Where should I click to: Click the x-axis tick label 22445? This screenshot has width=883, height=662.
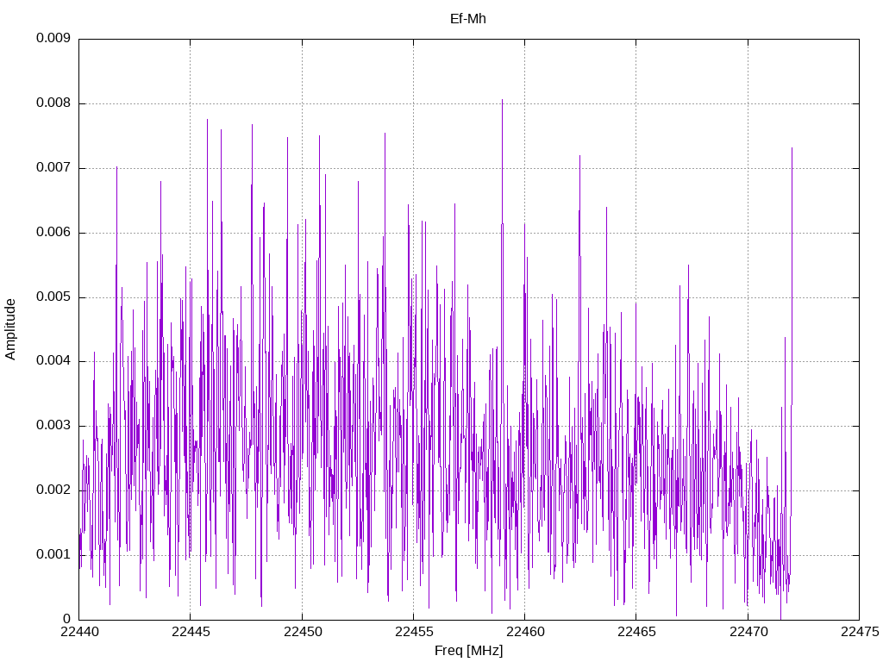point(191,632)
